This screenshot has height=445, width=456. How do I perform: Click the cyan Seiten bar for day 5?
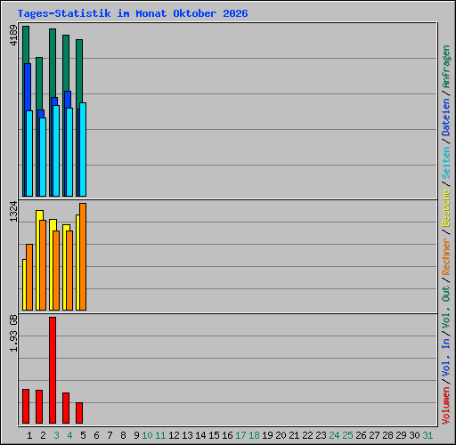click(83, 150)
